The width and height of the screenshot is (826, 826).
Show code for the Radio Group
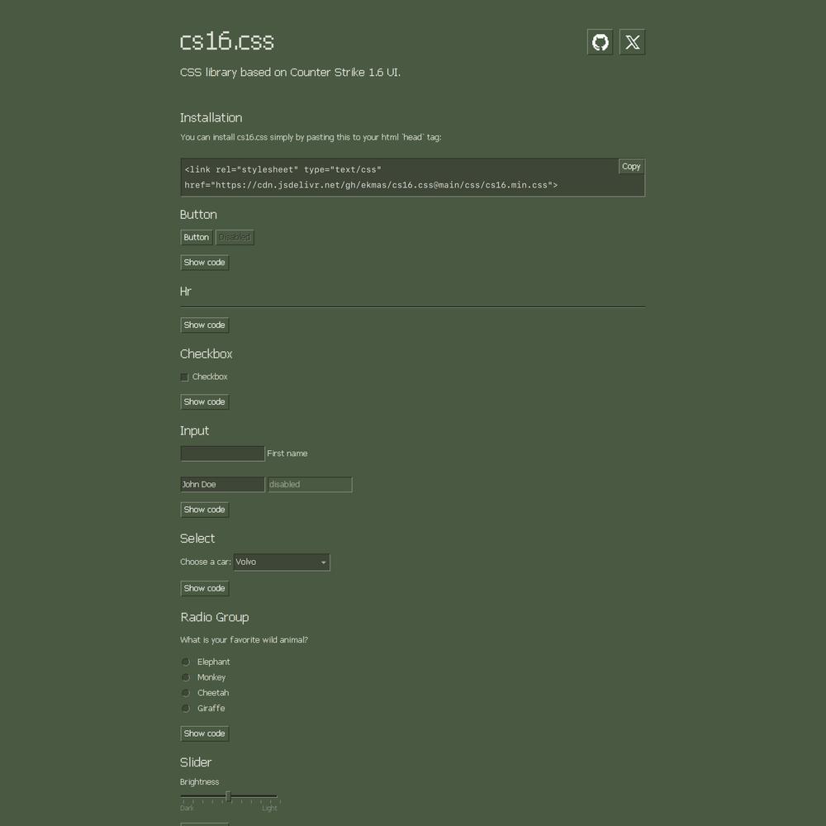[204, 733]
